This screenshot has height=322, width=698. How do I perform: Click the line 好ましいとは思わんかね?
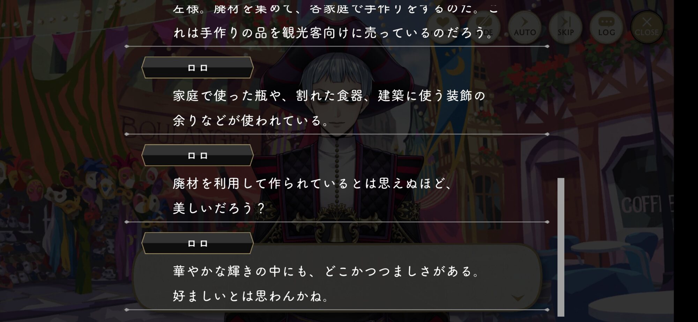coord(251,296)
